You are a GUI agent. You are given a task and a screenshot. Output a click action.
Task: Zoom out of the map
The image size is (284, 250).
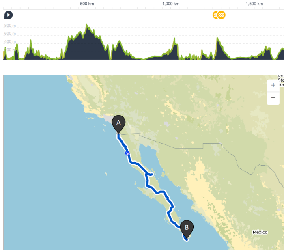pyautogui.click(x=273, y=98)
